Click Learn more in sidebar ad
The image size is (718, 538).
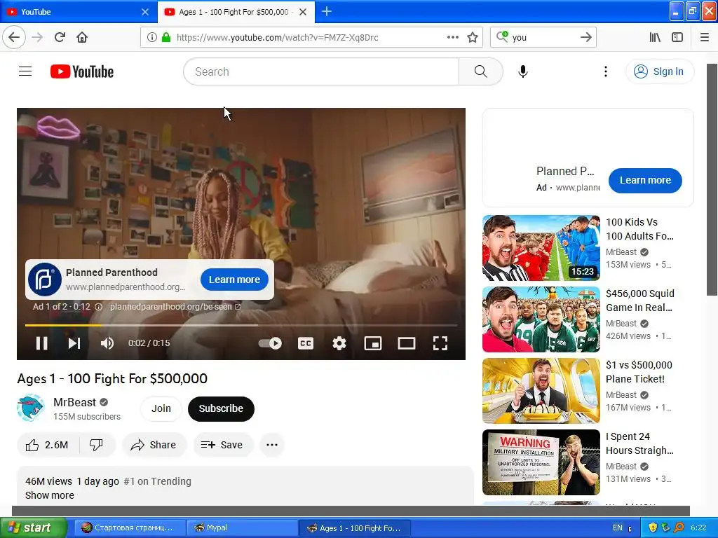point(645,180)
